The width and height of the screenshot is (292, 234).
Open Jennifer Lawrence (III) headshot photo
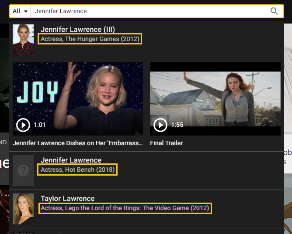tap(23, 40)
